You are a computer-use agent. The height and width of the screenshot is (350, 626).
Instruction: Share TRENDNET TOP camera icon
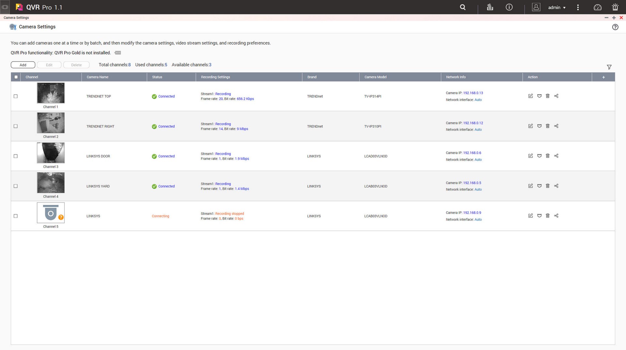(x=556, y=96)
